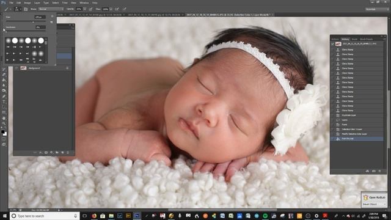Open the Window menu
Viewport: 391px width, 220px height.
84,2
